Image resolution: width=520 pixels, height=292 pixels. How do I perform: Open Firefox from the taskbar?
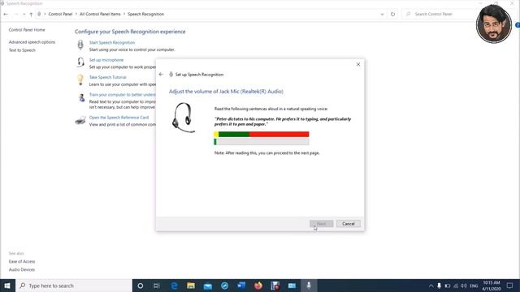coord(258,286)
